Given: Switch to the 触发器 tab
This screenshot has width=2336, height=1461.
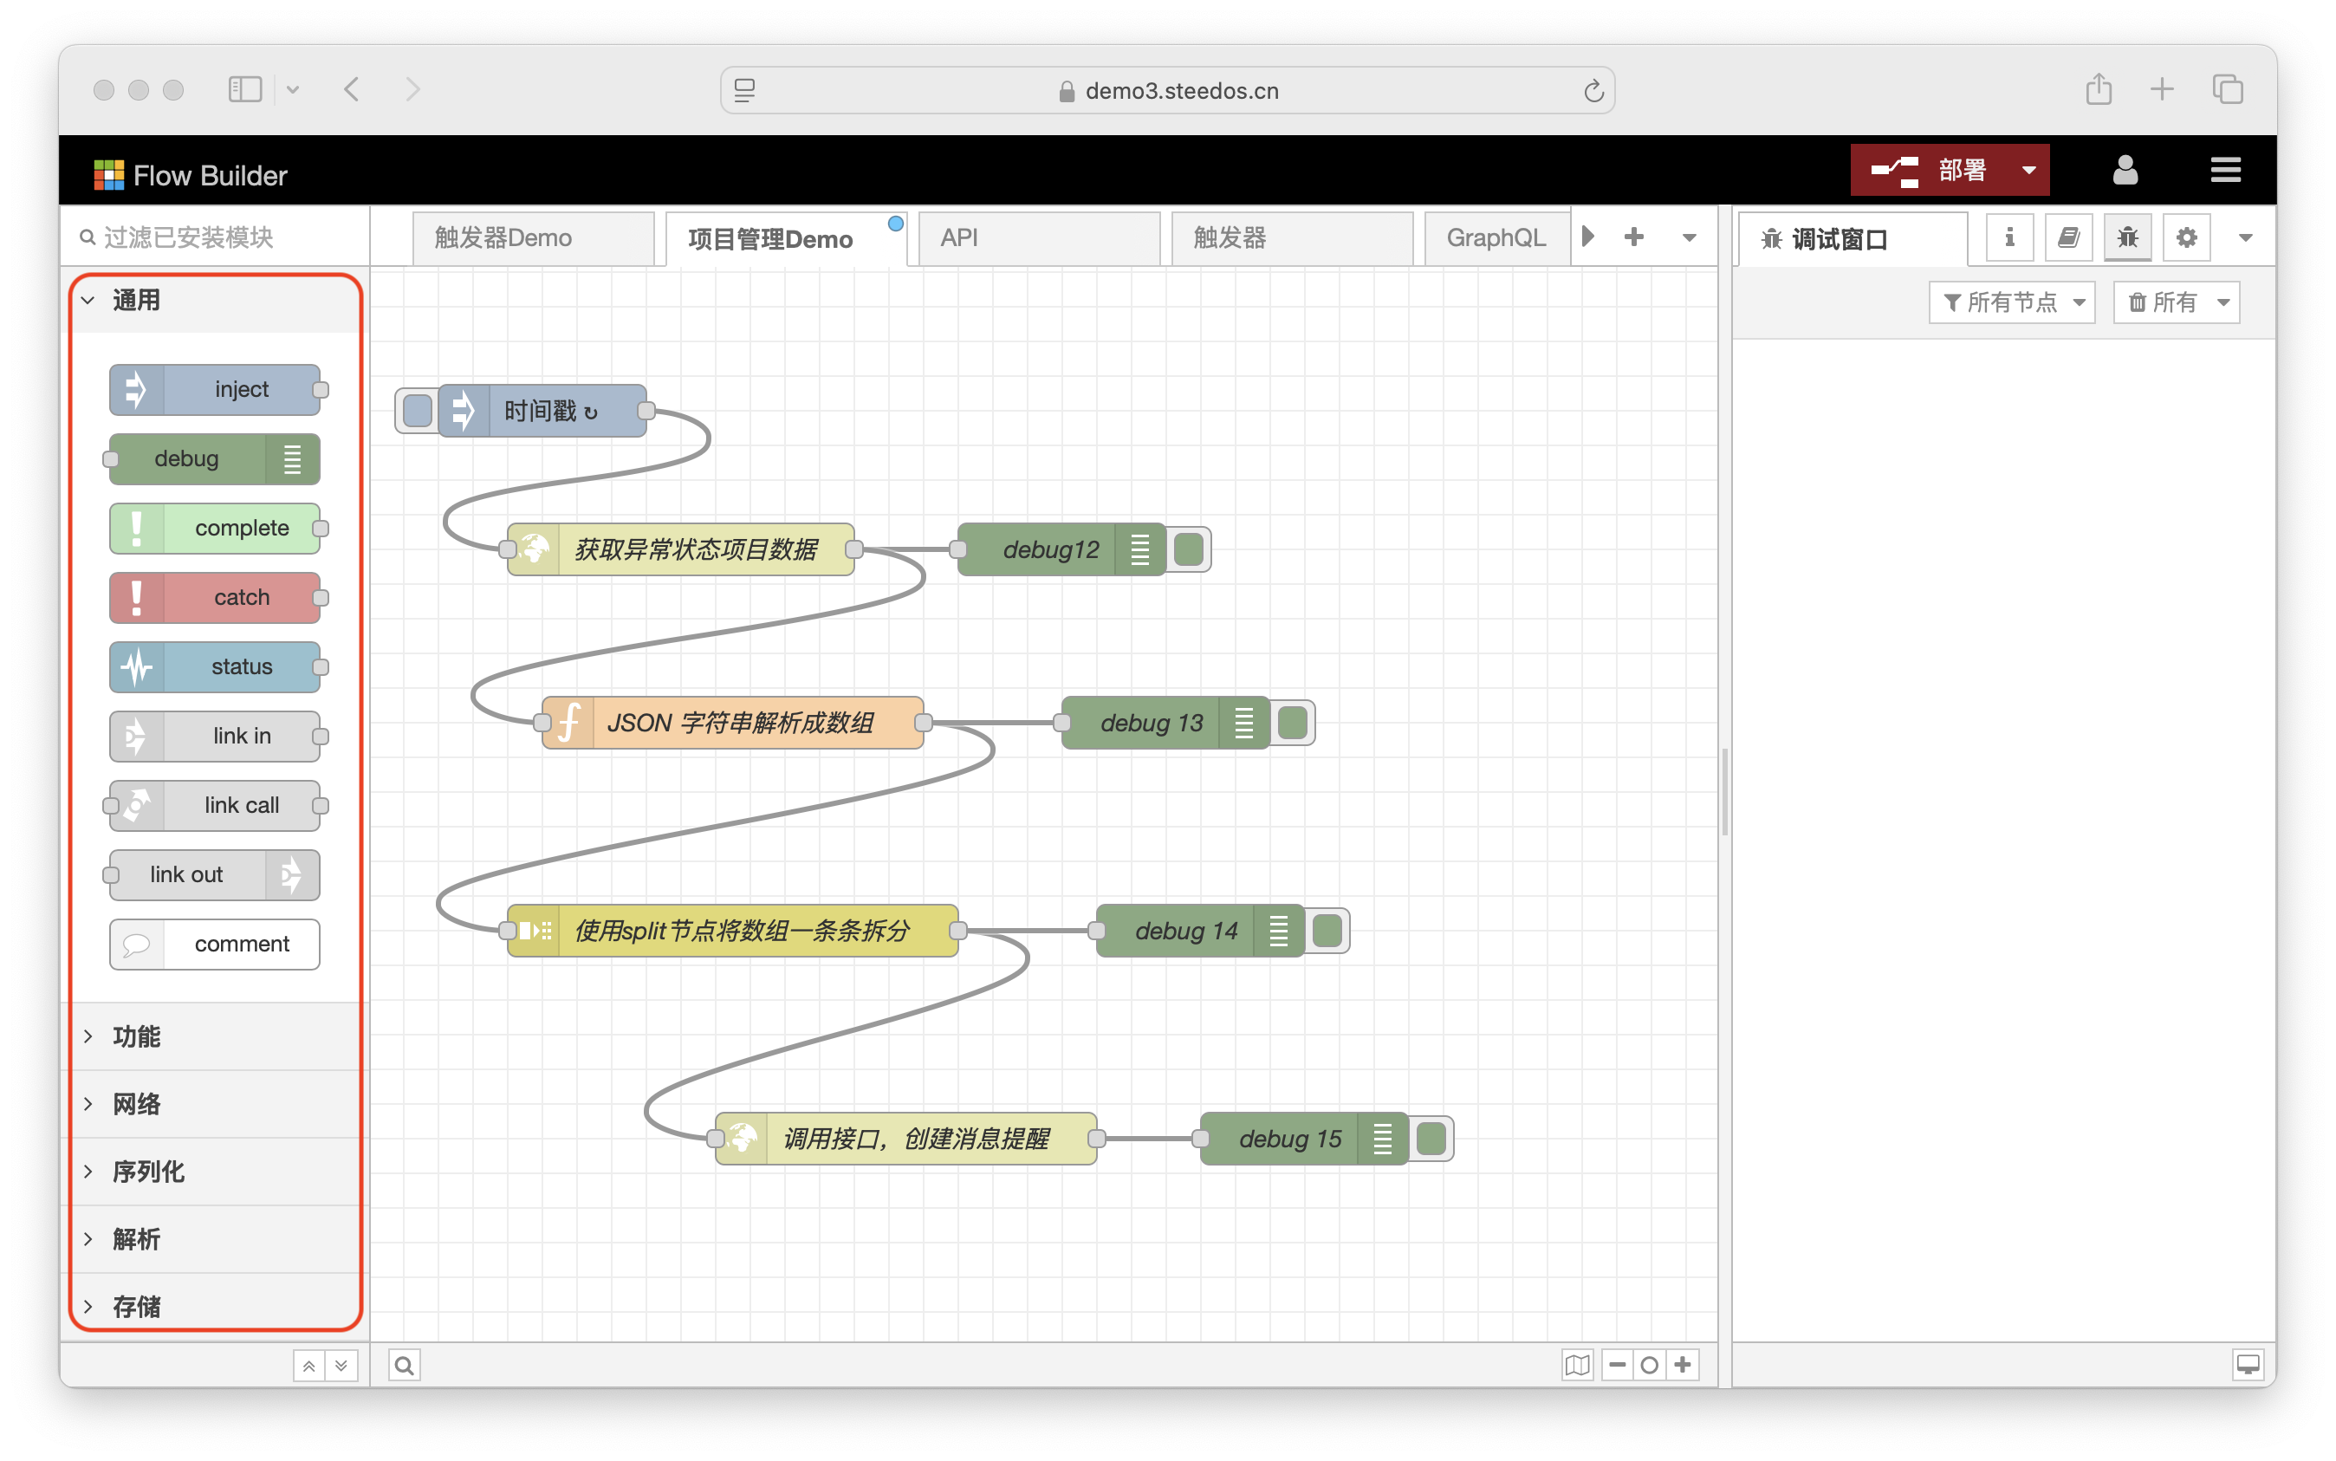Looking at the screenshot, I should (1292, 237).
